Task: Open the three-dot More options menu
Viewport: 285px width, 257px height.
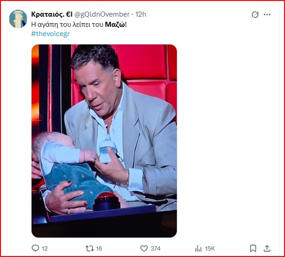Action: point(267,14)
